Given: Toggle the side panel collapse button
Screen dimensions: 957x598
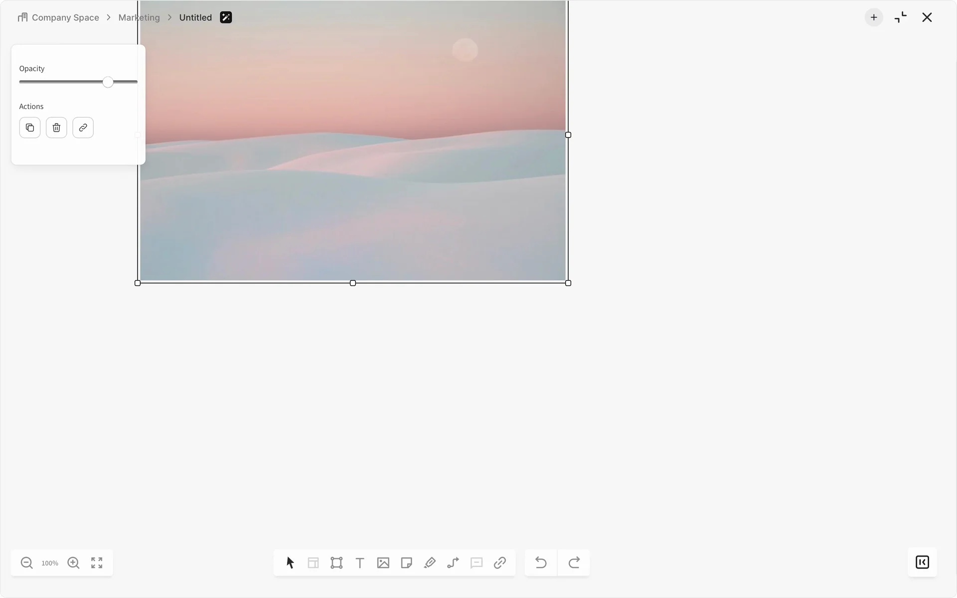Looking at the screenshot, I should 922,562.
